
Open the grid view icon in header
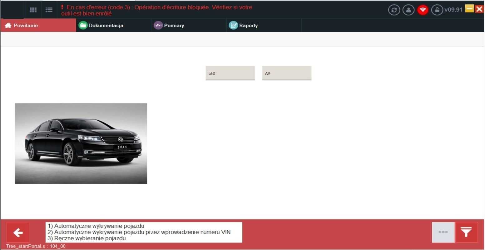[x=33, y=10]
